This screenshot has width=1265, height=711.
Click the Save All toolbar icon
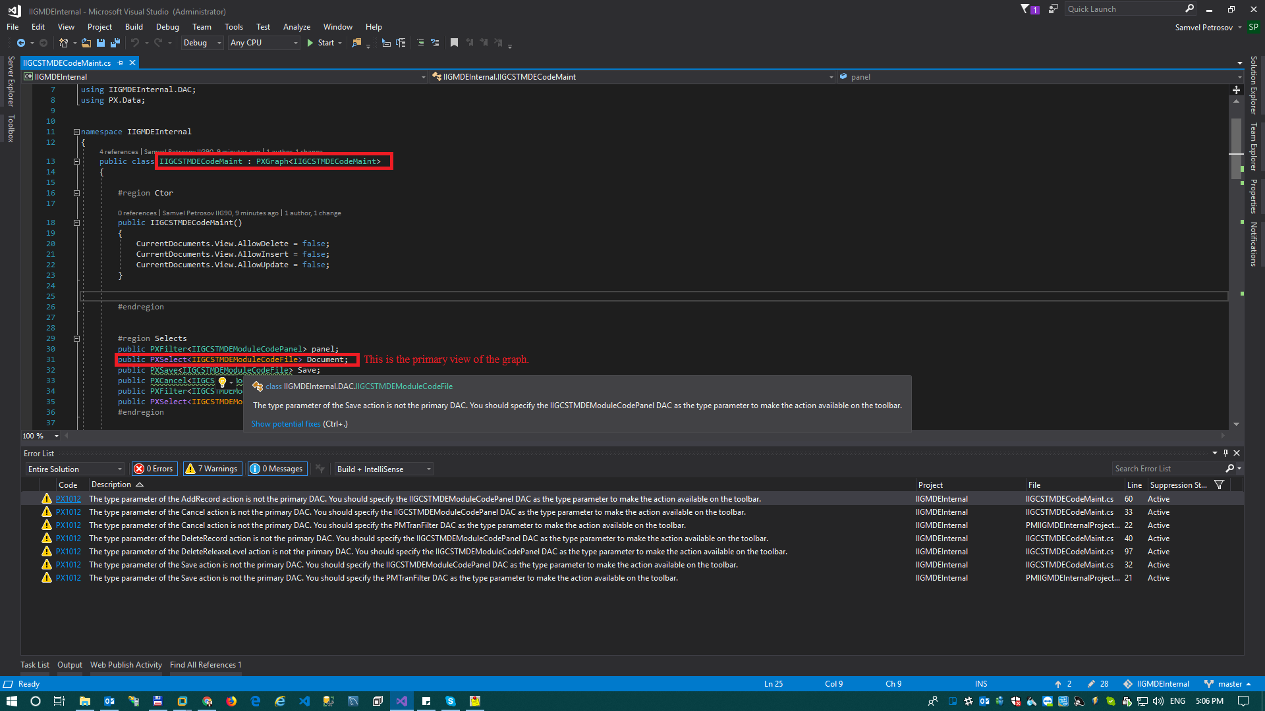(x=115, y=43)
